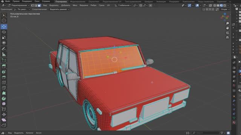Choose the Bevel tool

point(4,77)
